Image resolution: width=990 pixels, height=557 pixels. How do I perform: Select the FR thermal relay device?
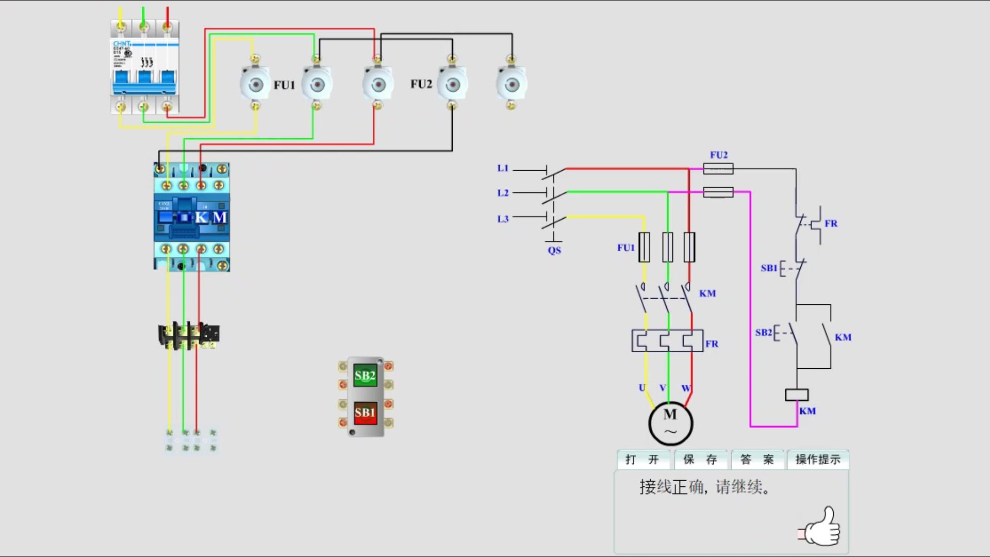(189, 335)
